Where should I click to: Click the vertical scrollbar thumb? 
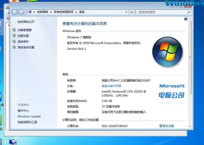pyautogui.click(x=190, y=57)
